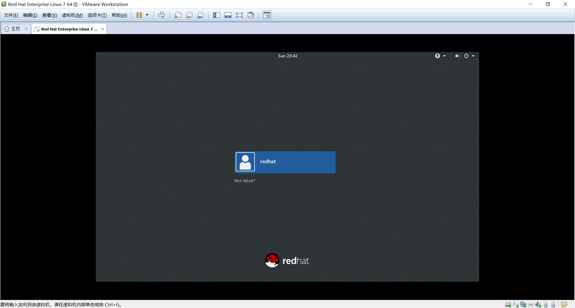Click the redhat user avatar
The image size is (575, 308).
click(x=245, y=162)
